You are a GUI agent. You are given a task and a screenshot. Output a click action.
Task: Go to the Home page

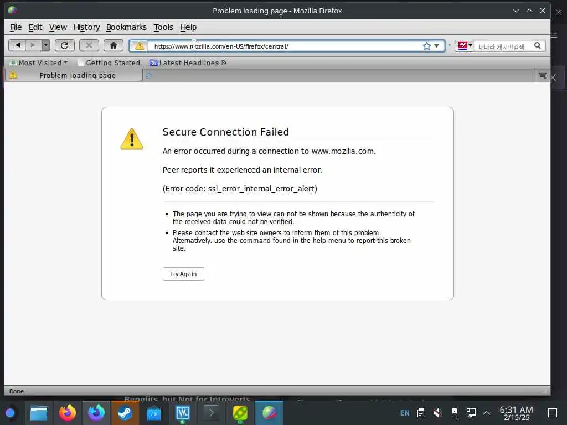pos(113,45)
